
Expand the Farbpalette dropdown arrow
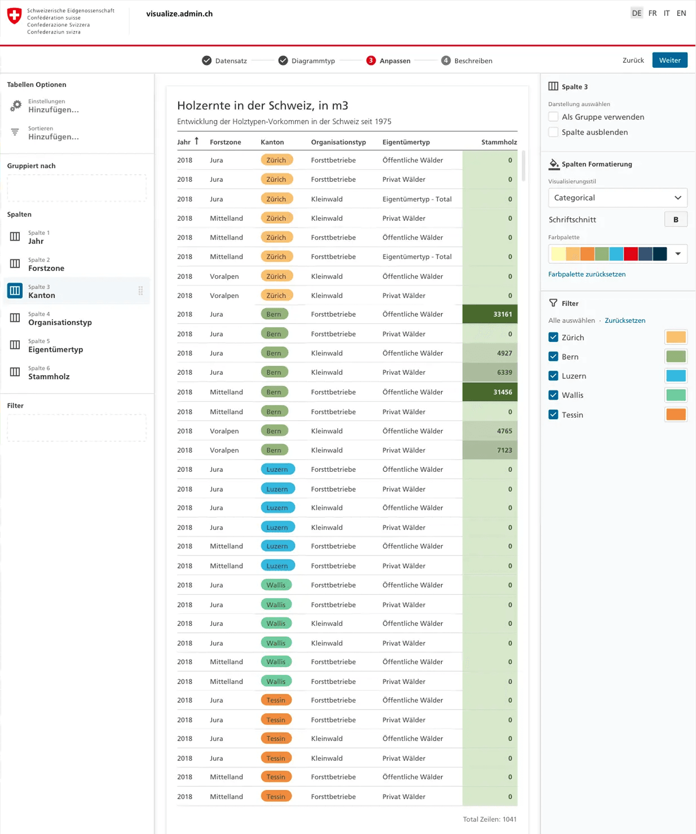[x=678, y=254]
